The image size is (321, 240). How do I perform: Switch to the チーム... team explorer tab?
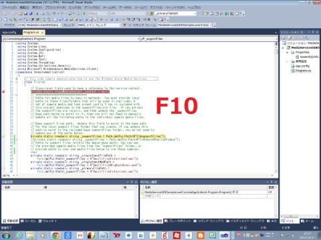click(308, 221)
